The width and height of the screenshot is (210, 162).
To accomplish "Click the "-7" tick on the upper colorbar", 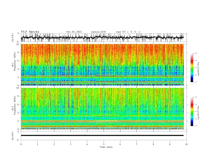I will [x=196, y=82].
